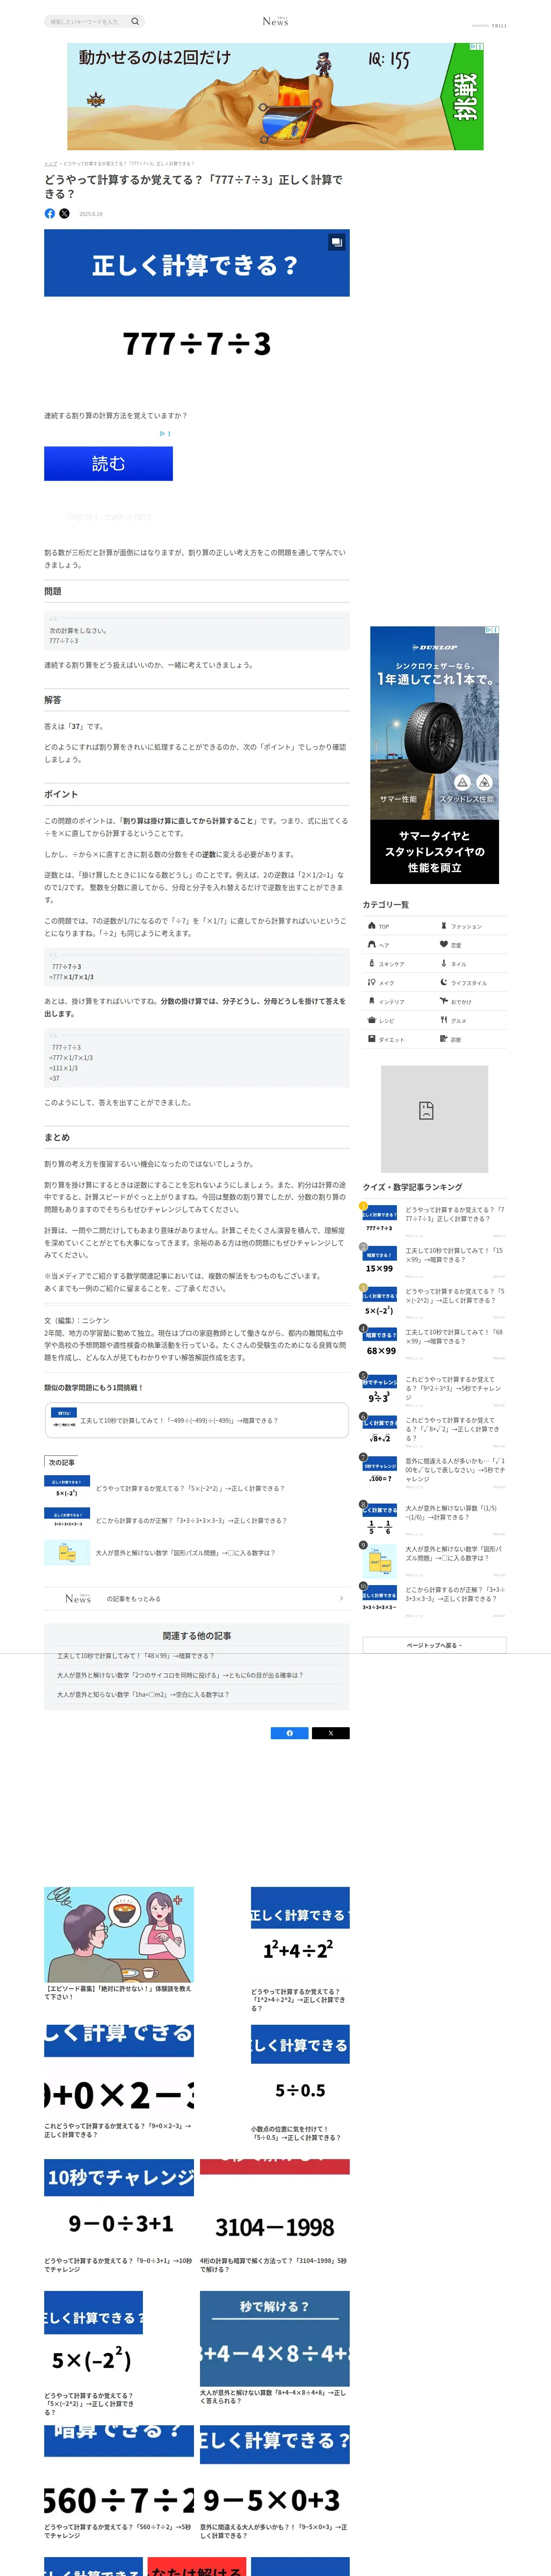This screenshot has width=551, height=2576.
Task: Open next article 3+3÷3+3×3−3 under 次の記事
Action: tap(197, 1520)
